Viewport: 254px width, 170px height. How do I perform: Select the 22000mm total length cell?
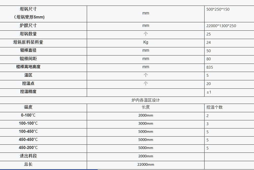(x=146, y=164)
